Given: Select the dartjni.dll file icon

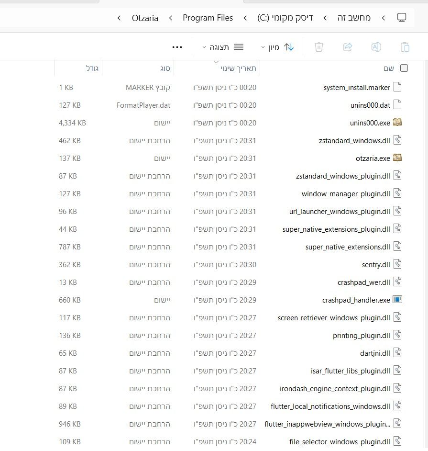Looking at the screenshot, I should (397, 353).
